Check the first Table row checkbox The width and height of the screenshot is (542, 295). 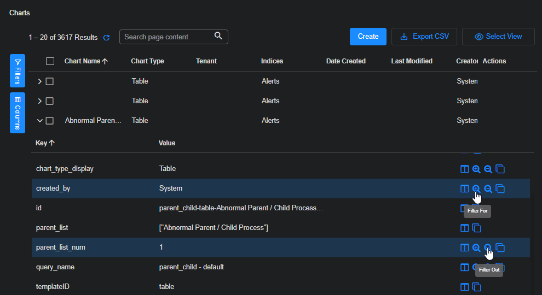50,81
